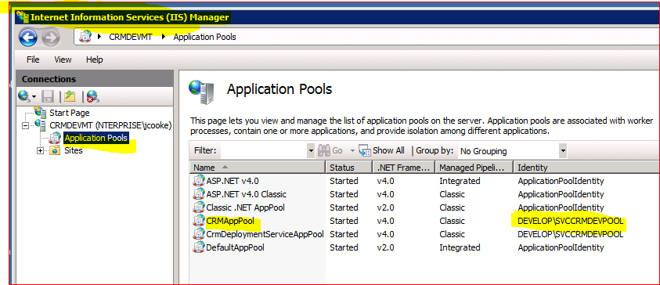The height and width of the screenshot is (285, 660).
Task: Open Create New Connection globe icon
Action: pyautogui.click(x=24, y=97)
